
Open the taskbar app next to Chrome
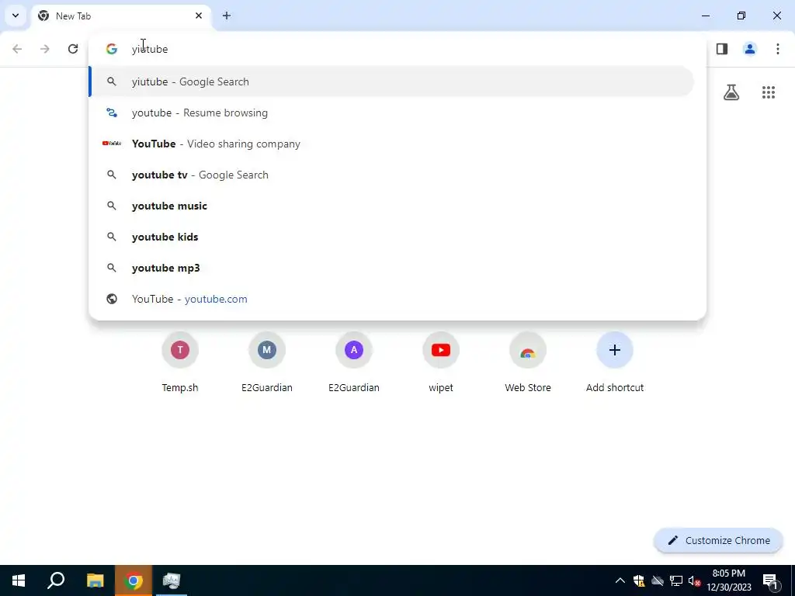[172, 580]
